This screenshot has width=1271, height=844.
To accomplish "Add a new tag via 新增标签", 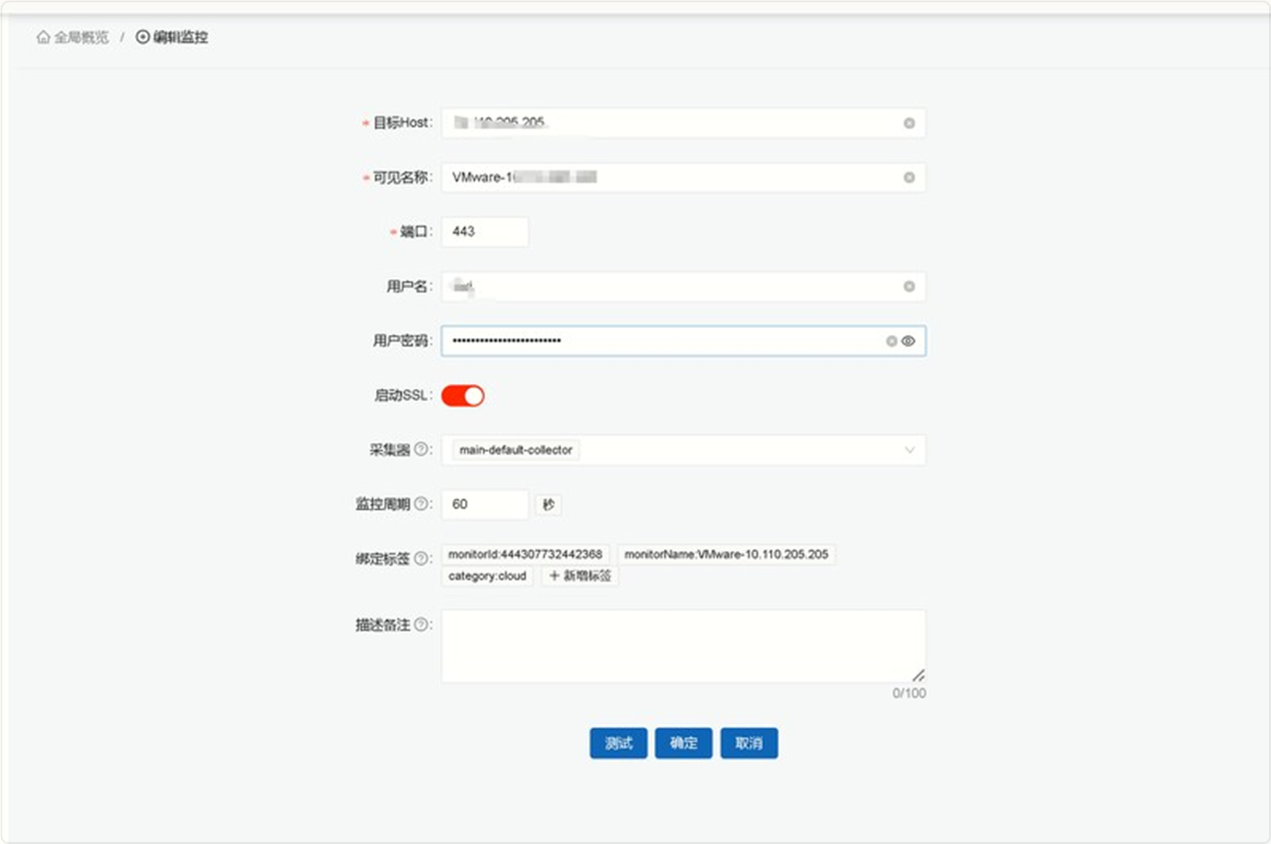I will point(579,576).
